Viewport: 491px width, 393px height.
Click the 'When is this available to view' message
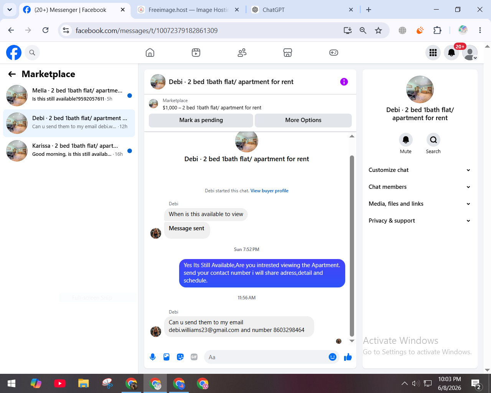(206, 214)
